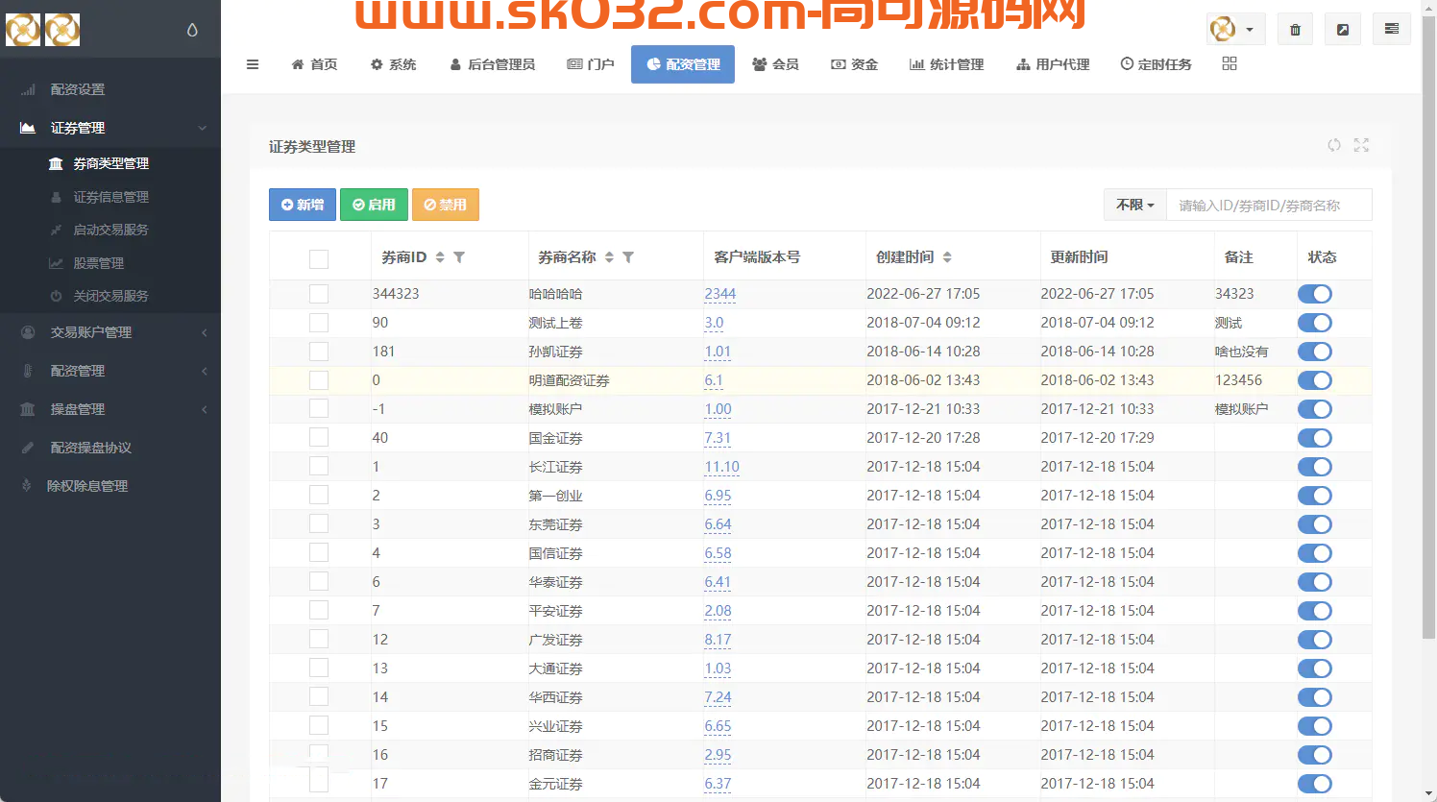Open version link 11.10
The image size is (1437, 802).
click(722, 467)
